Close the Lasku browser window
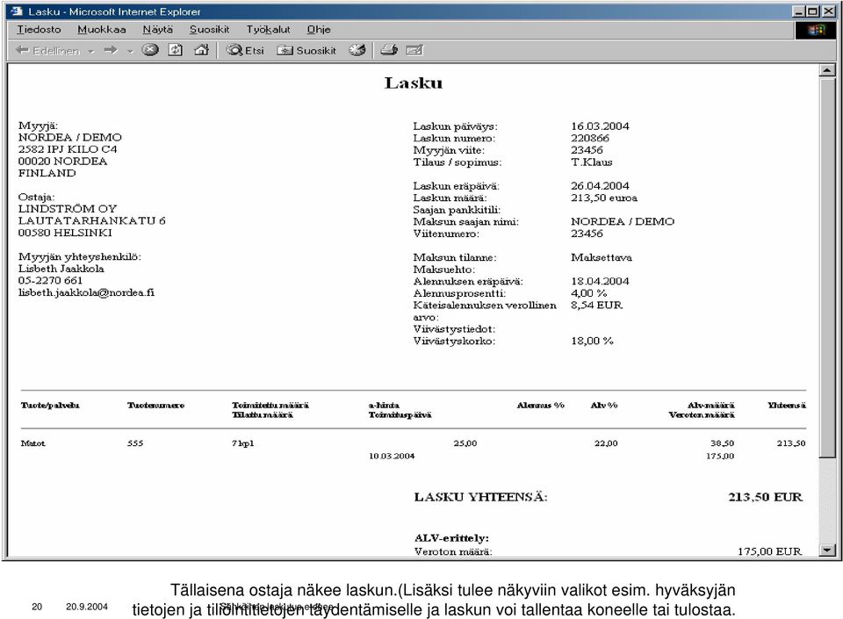Image resolution: width=843 pixels, height=619 pixels. click(828, 11)
